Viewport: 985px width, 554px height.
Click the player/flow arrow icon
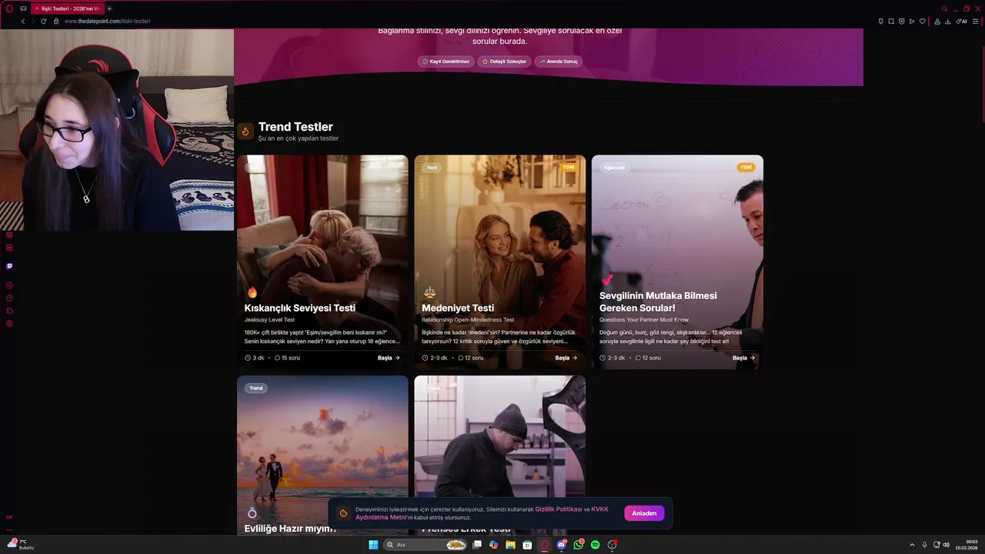point(912,21)
